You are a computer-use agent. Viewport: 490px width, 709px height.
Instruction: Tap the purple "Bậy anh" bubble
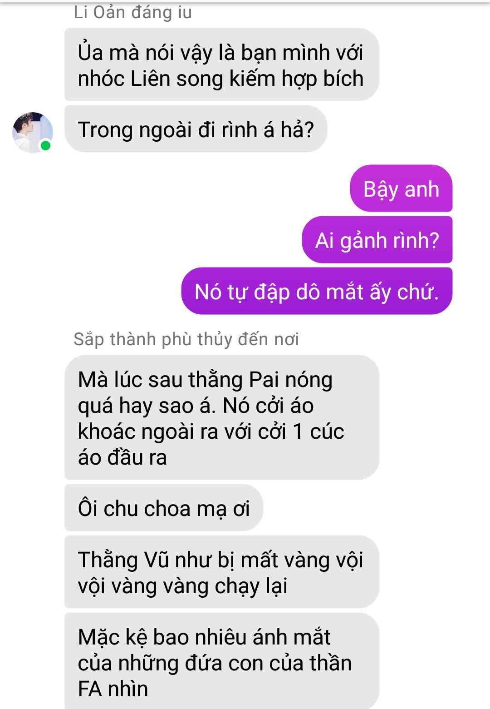coord(401,188)
